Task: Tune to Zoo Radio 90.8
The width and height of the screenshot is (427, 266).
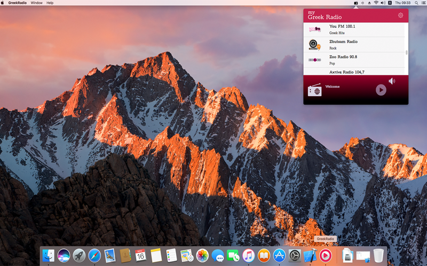Action: click(354, 60)
